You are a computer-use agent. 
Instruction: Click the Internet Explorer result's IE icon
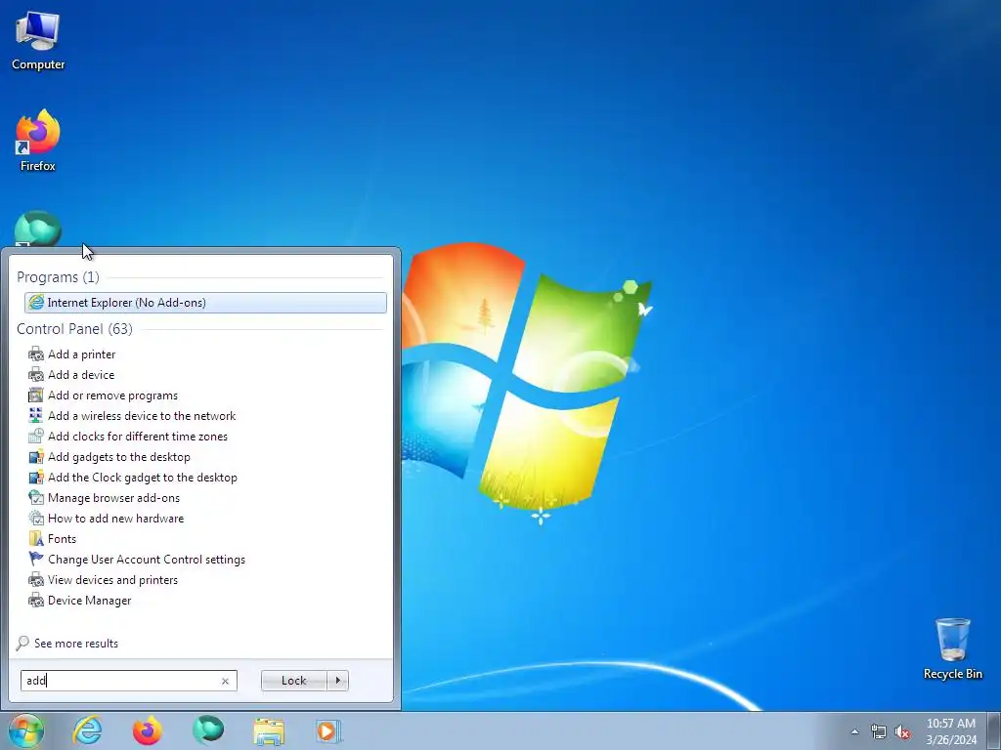tap(36, 303)
